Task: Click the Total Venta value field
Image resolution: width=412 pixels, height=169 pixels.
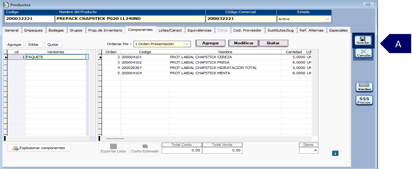Action: [x=222, y=150]
